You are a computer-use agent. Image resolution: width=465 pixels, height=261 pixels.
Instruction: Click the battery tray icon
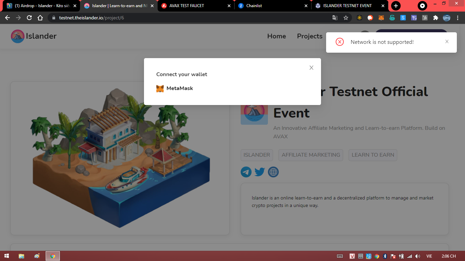tap(401, 256)
